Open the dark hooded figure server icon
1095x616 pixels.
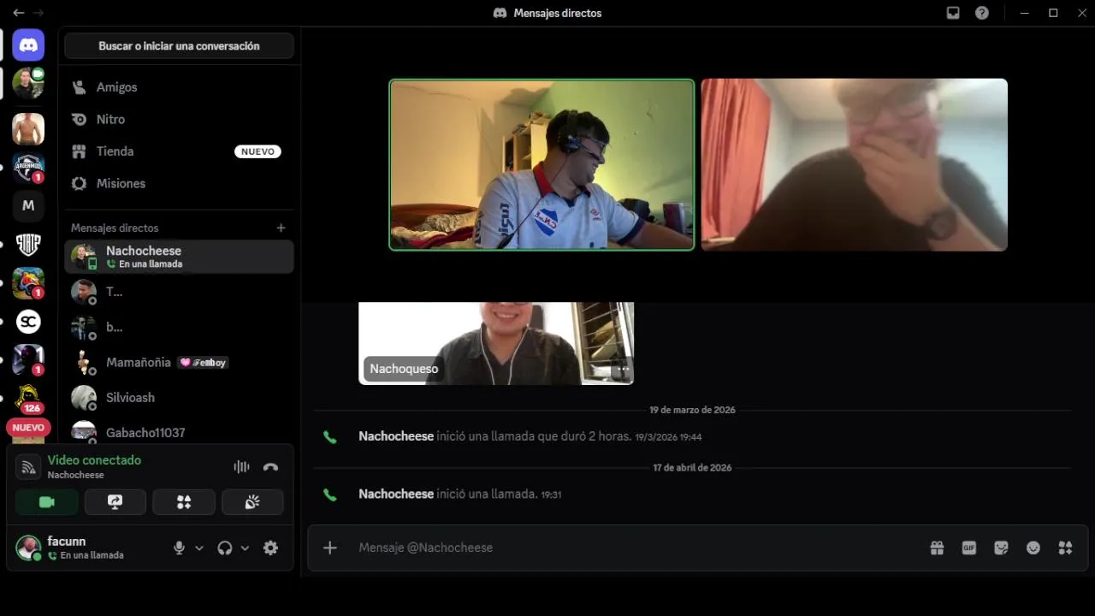(x=28, y=360)
